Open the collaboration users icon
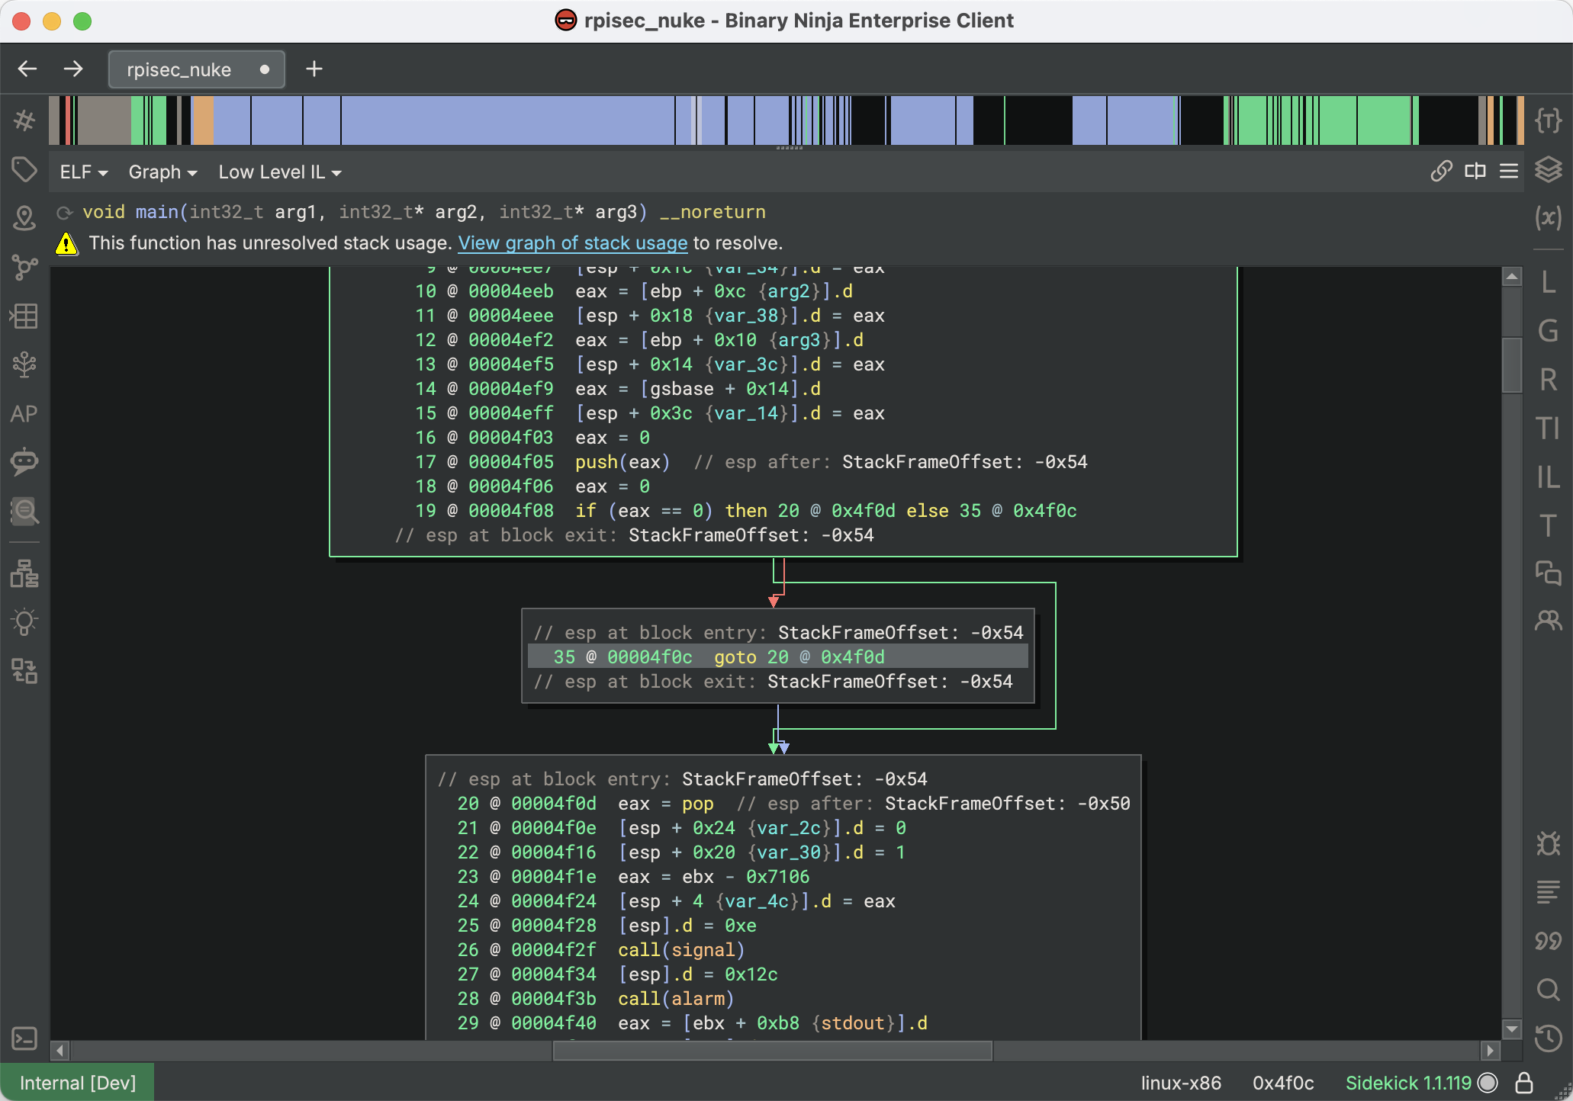 coord(1548,621)
